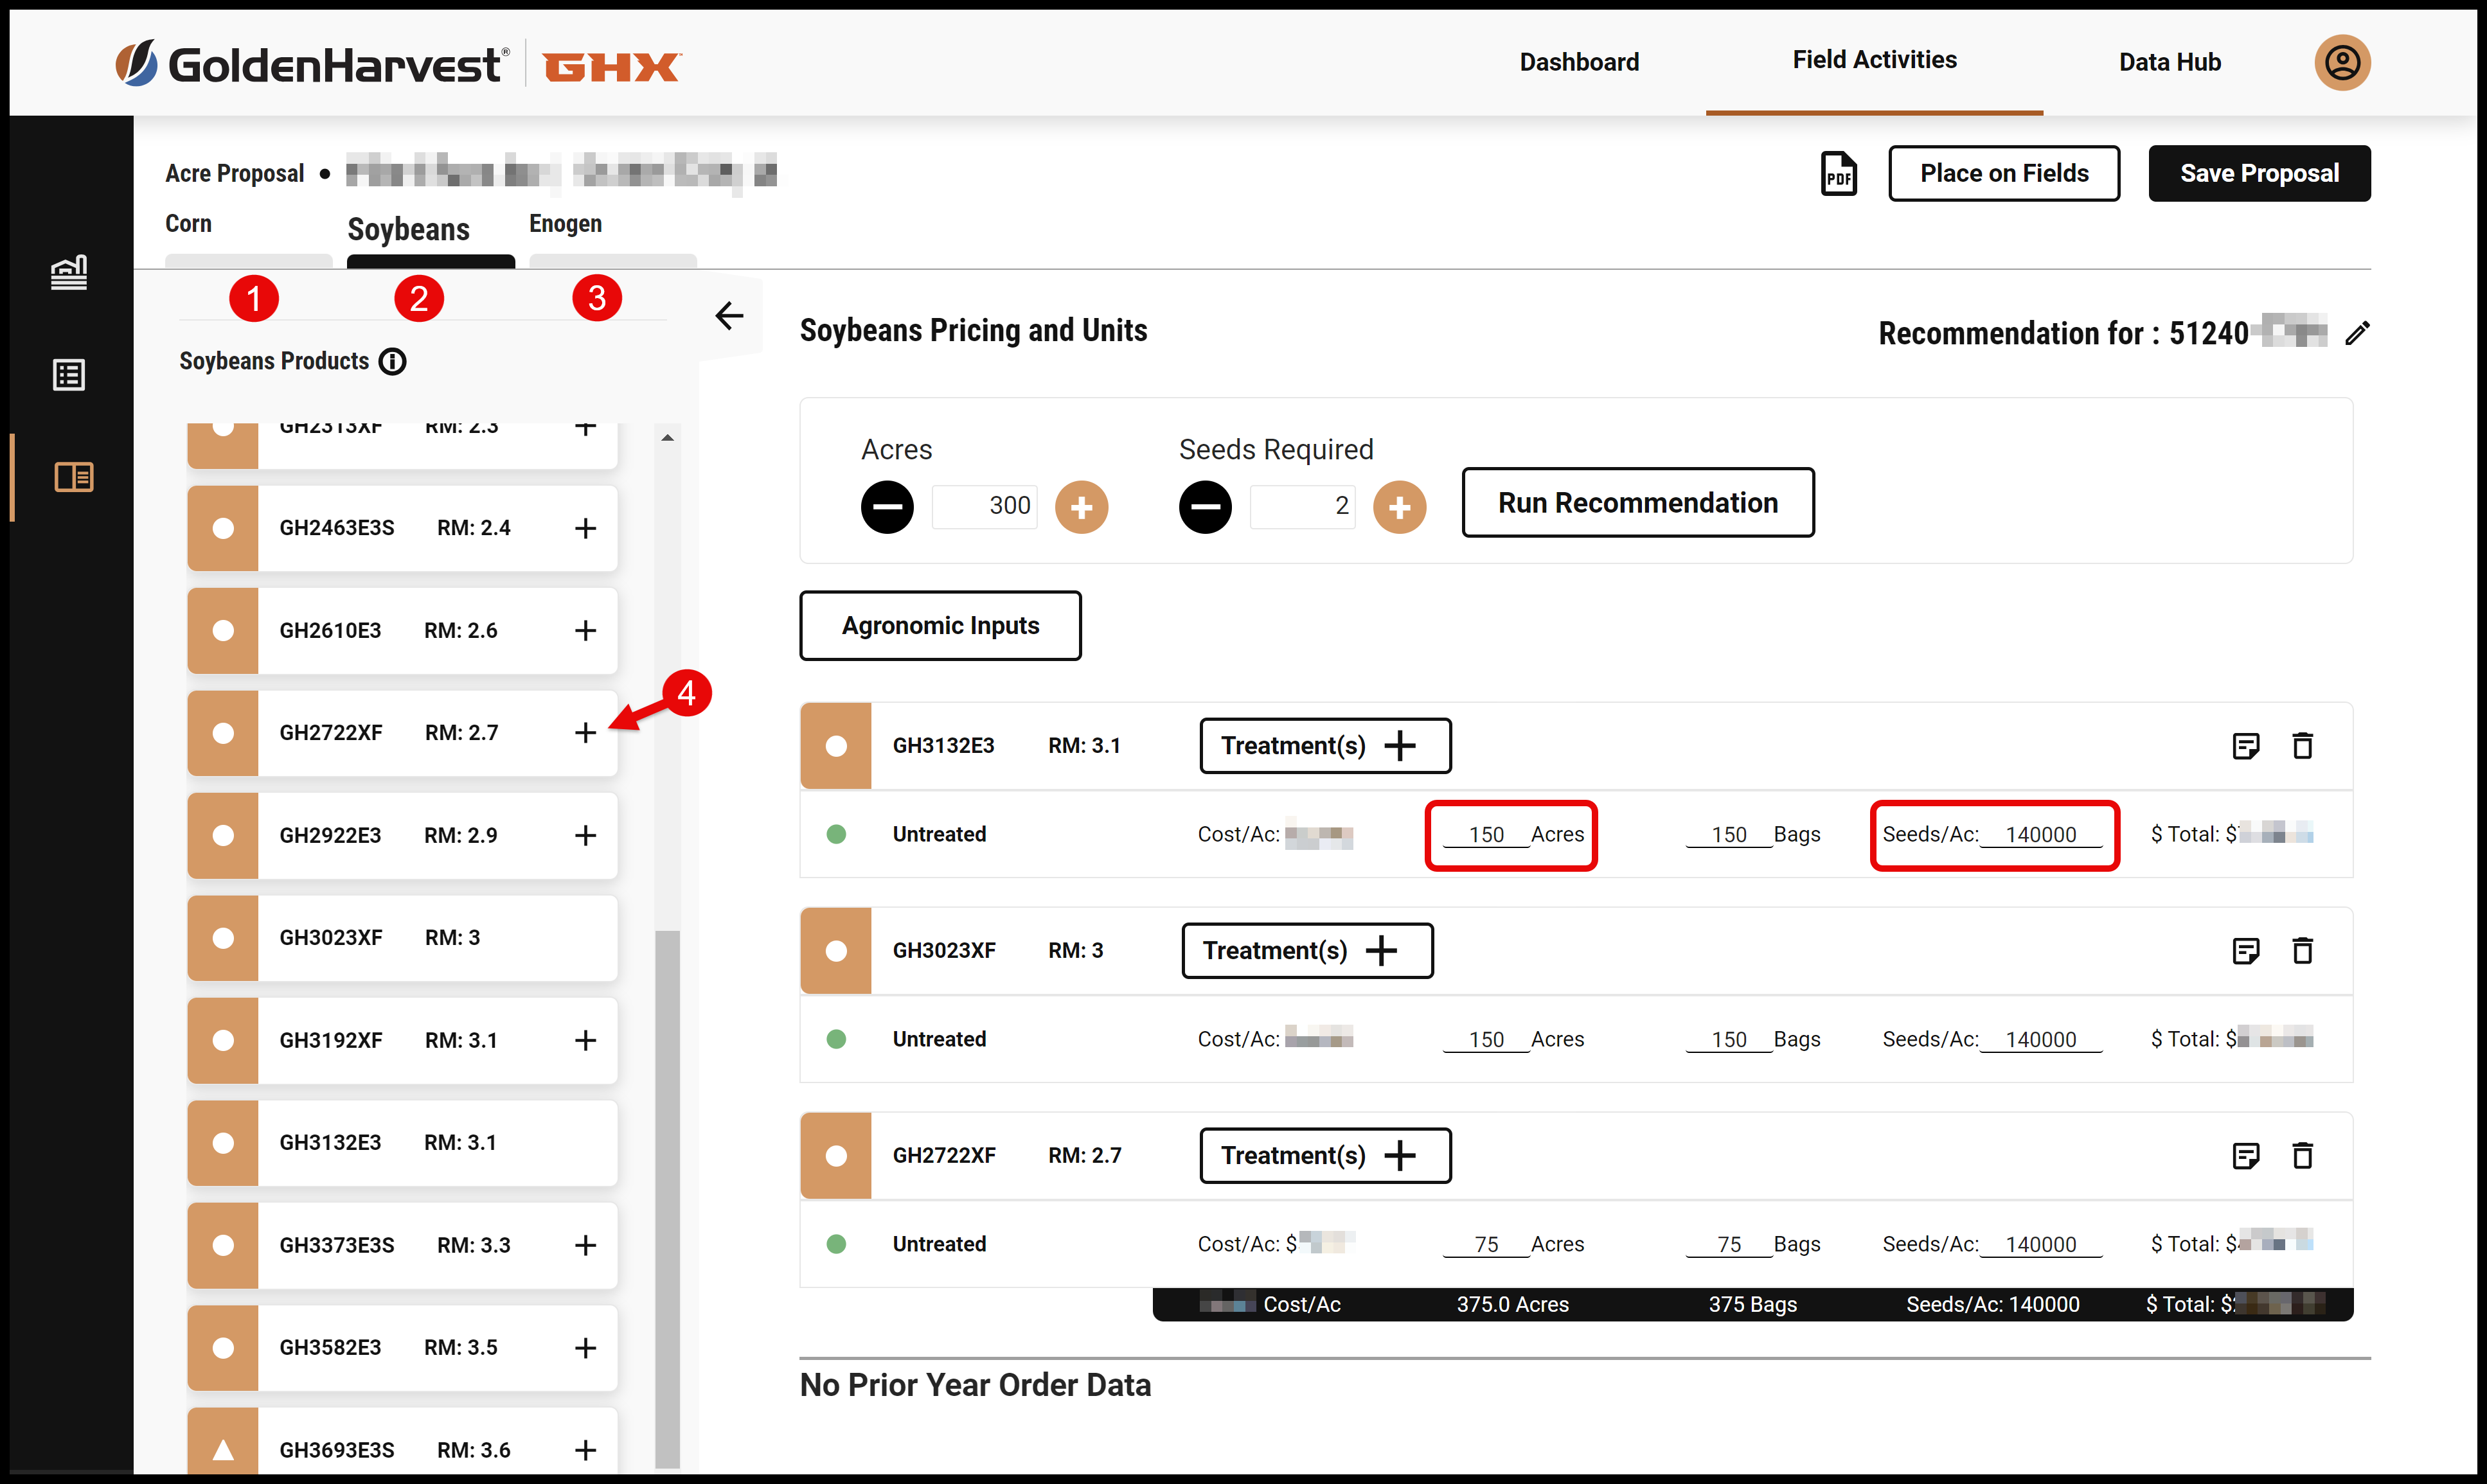Add GH2722XF from the products list
The width and height of the screenshot is (2487, 1484).
pos(586,733)
